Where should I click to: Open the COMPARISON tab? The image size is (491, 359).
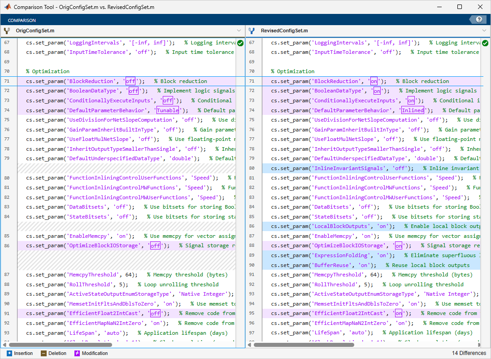(x=22, y=20)
